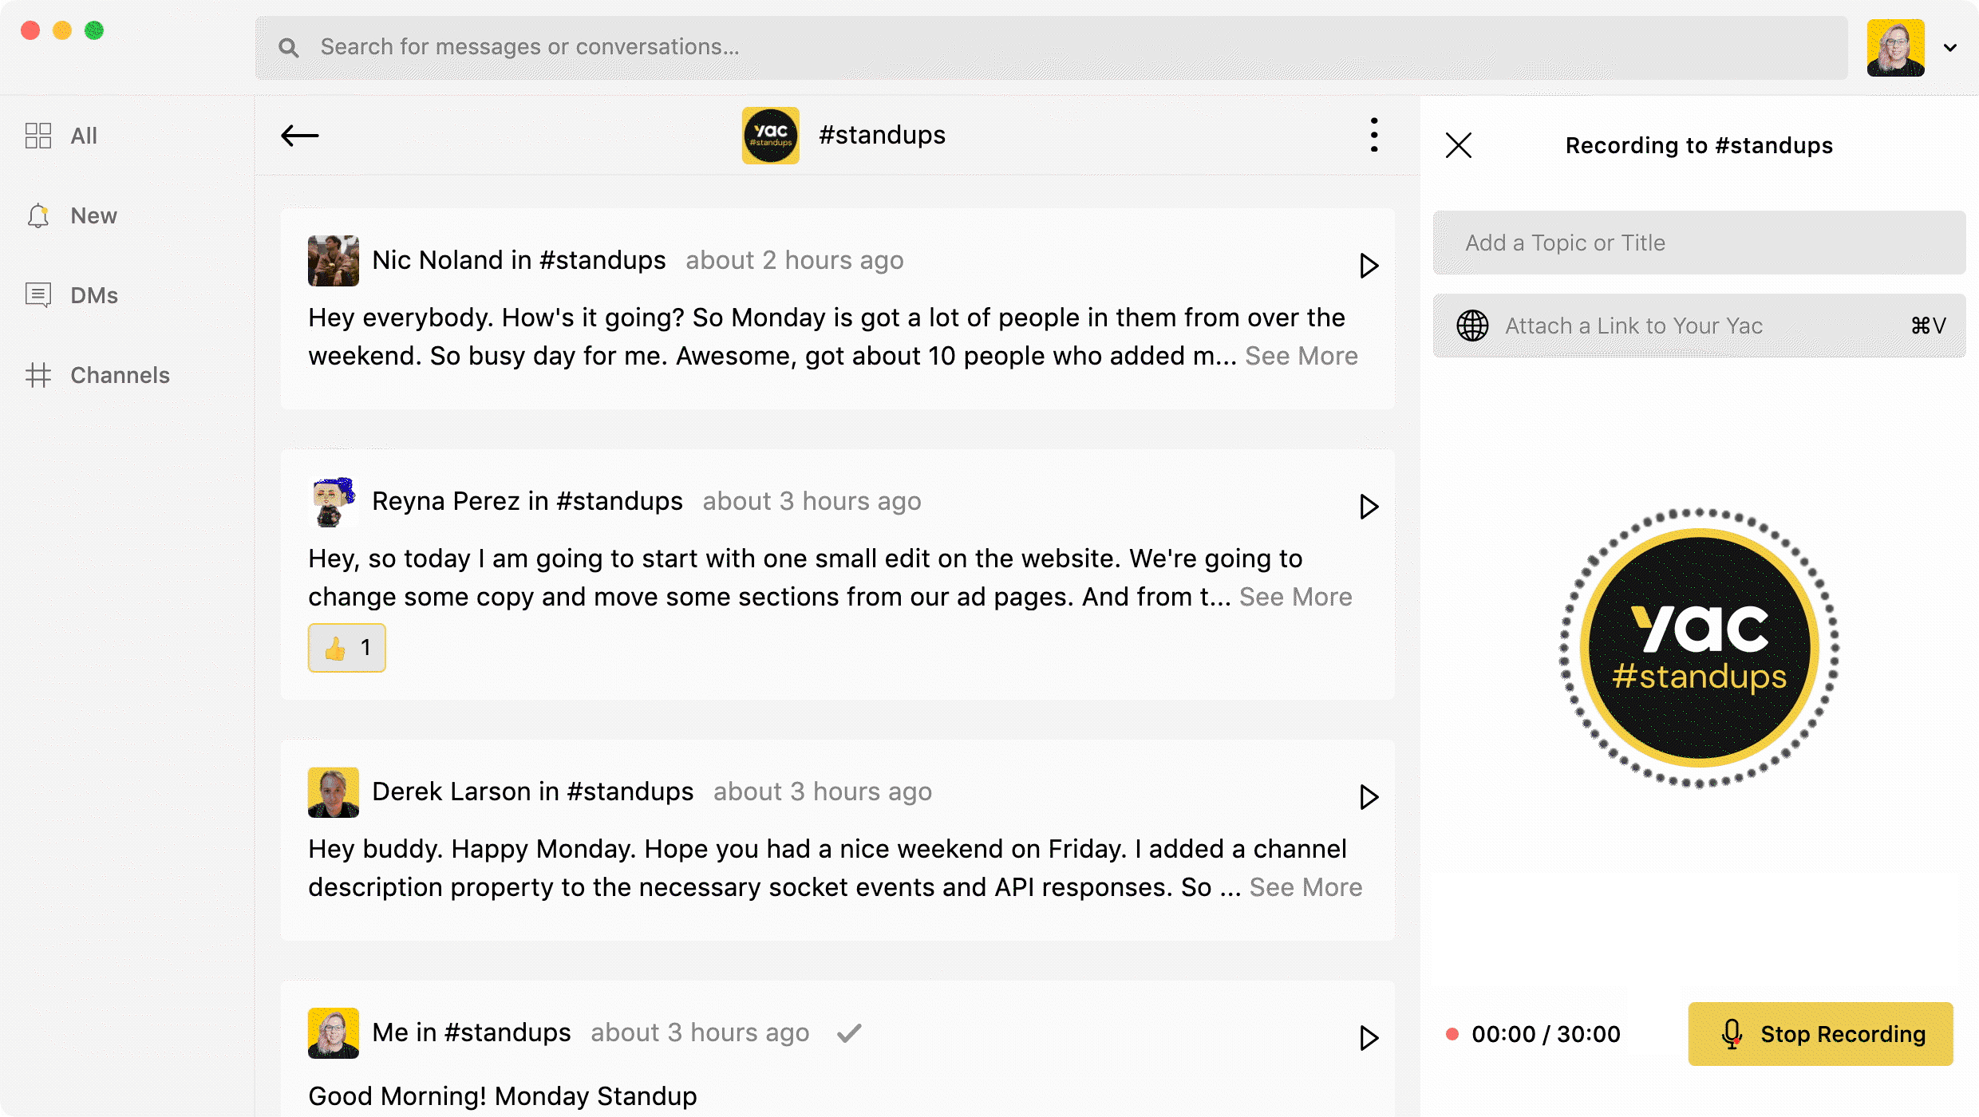Expand See More on Derek Larson's message

[1306, 886]
